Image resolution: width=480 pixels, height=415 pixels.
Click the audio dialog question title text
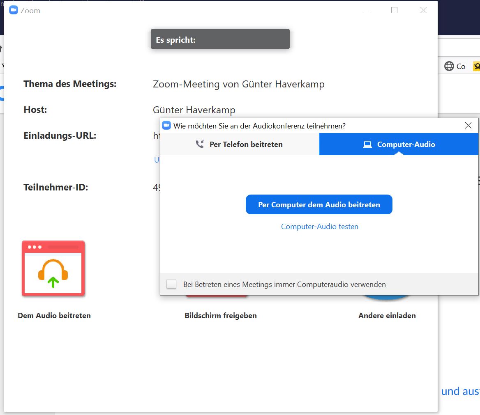coord(259,126)
